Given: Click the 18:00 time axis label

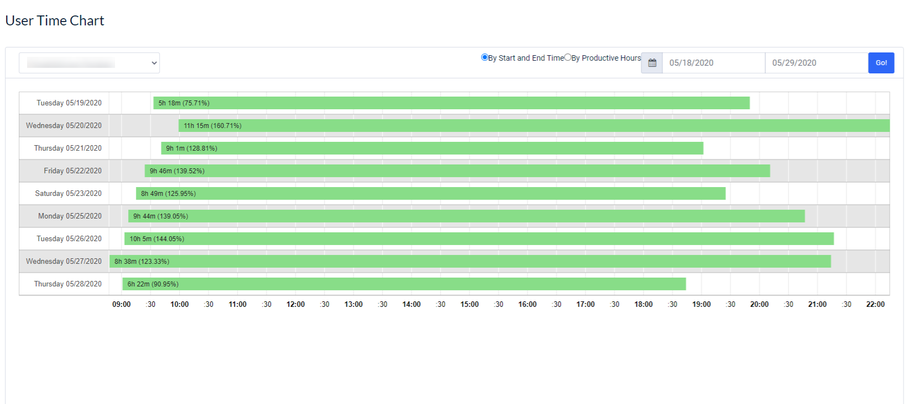Looking at the screenshot, I should [644, 305].
